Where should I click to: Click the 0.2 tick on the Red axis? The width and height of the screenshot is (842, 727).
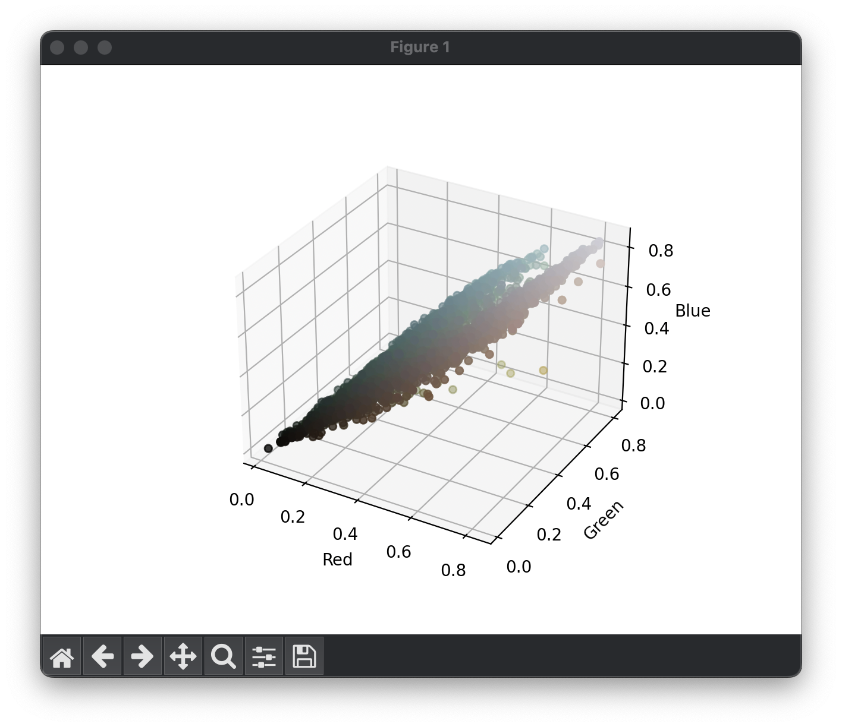coord(293,517)
